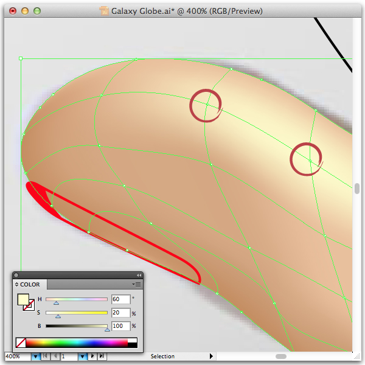The image size is (365, 365).
Task: Click the vertical scrollbar thumb
Action: click(x=357, y=189)
